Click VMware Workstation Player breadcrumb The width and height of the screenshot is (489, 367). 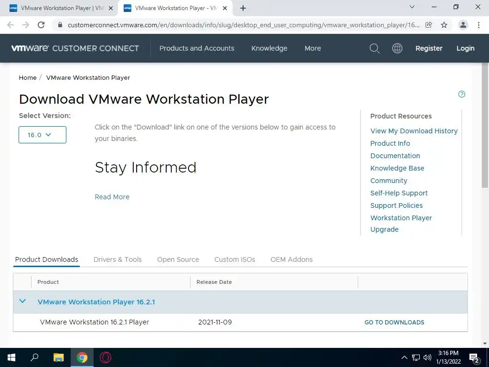[88, 78]
